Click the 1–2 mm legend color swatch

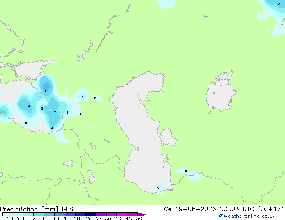point(28,214)
